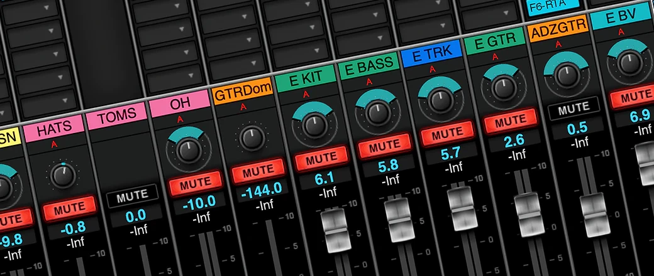Click -Inf peak readout under TOMS
Screen dimensions: 654x276
(x=138, y=230)
